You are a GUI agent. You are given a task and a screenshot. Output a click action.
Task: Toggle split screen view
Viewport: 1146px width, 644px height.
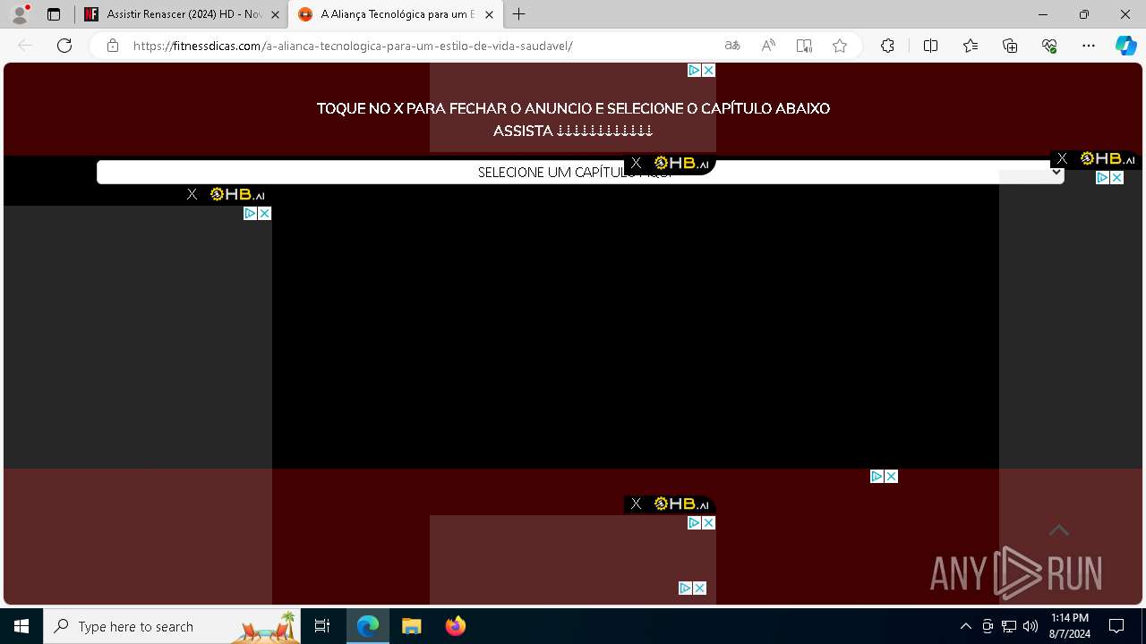click(930, 46)
